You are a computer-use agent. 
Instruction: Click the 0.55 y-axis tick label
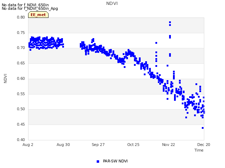tap(21, 94)
